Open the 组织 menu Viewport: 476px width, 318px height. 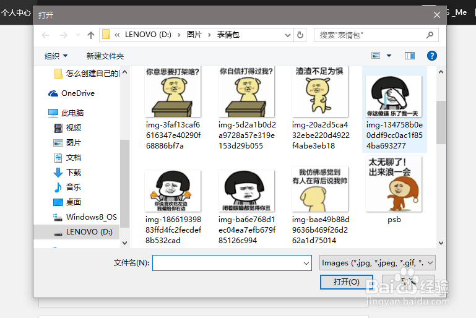tap(56, 56)
